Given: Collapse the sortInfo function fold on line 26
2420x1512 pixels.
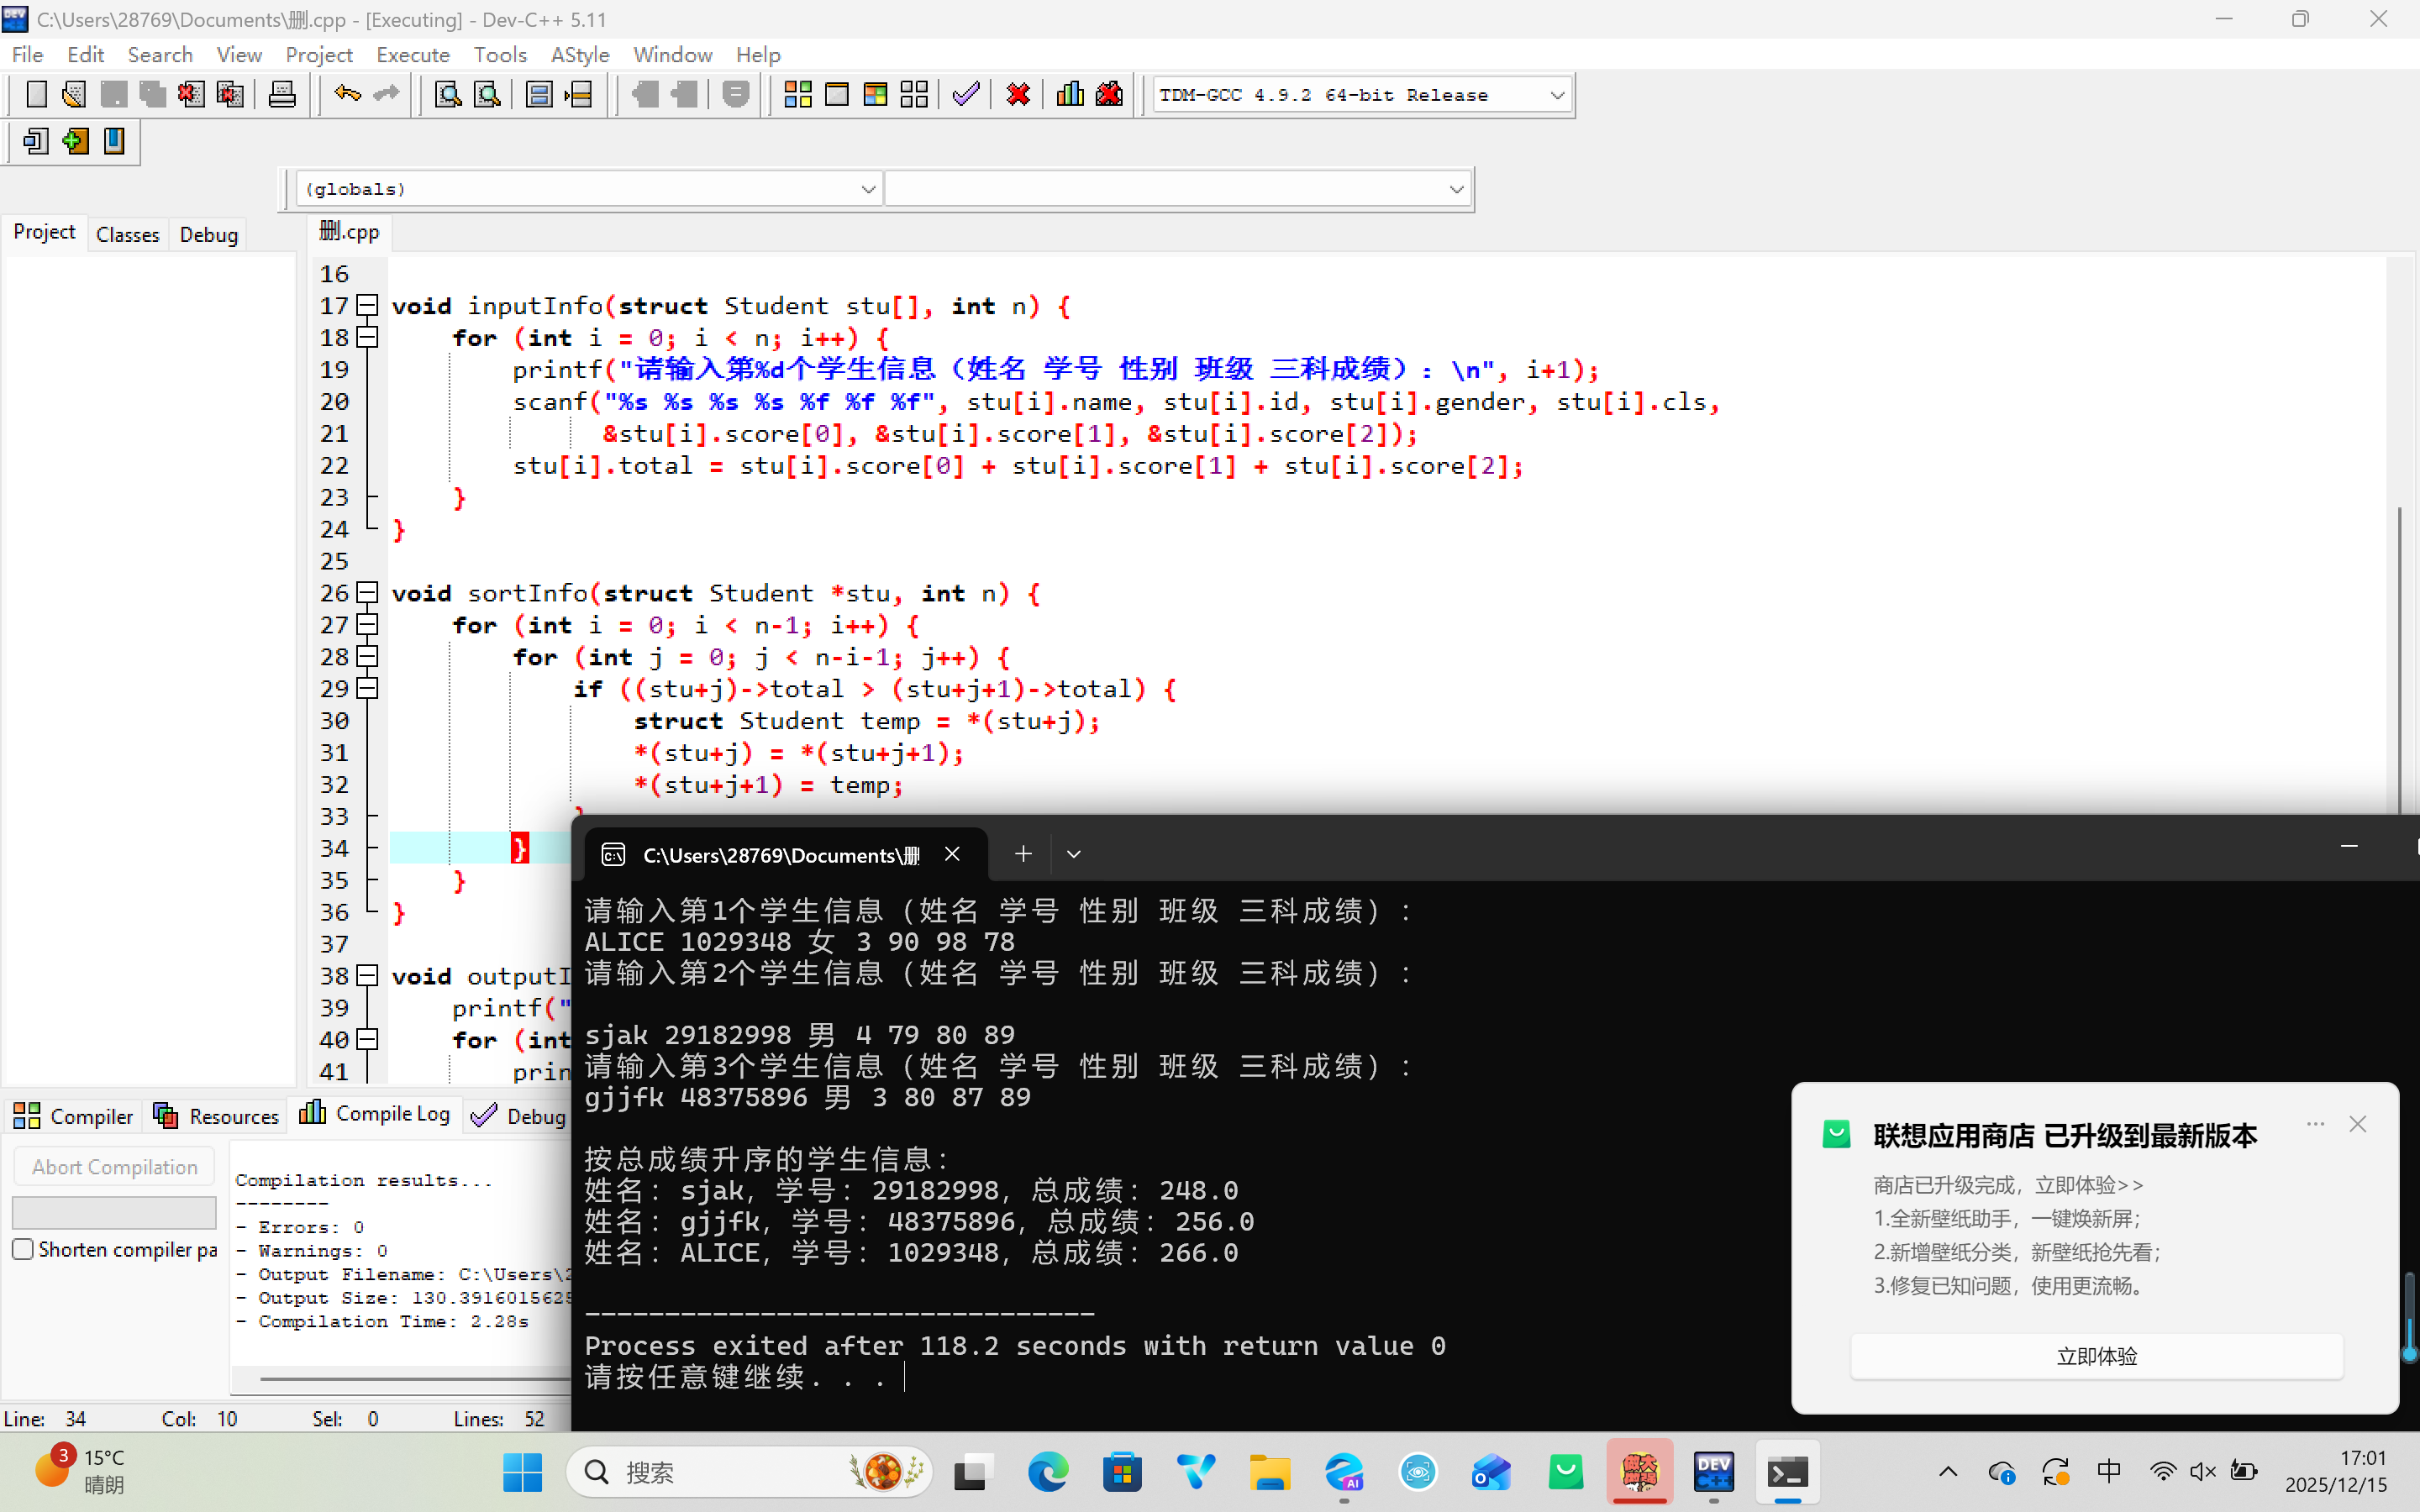Looking at the screenshot, I should coord(368,593).
